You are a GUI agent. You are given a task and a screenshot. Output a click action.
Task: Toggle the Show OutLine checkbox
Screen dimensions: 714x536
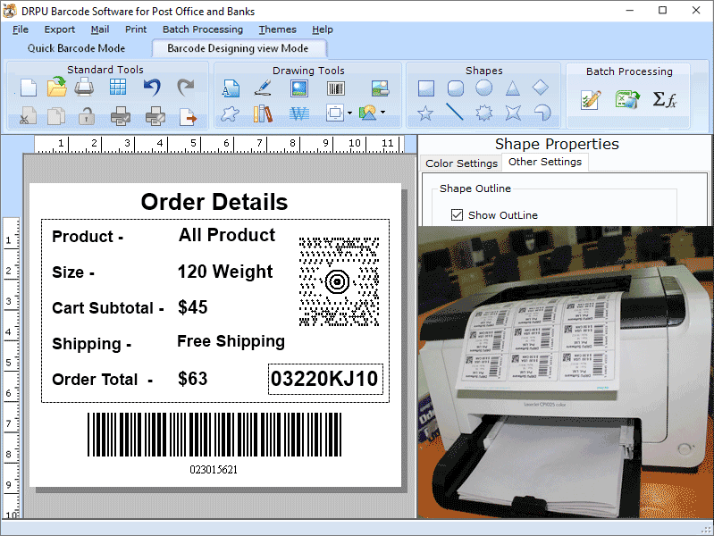(x=457, y=215)
